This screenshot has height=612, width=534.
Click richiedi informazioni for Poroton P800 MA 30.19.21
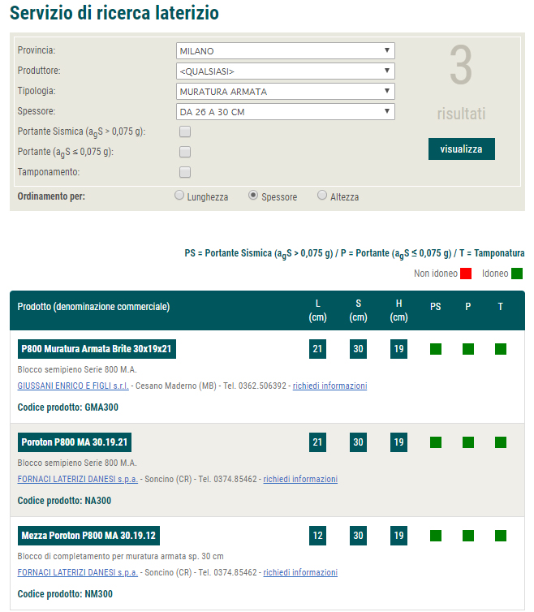click(x=300, y=479)
